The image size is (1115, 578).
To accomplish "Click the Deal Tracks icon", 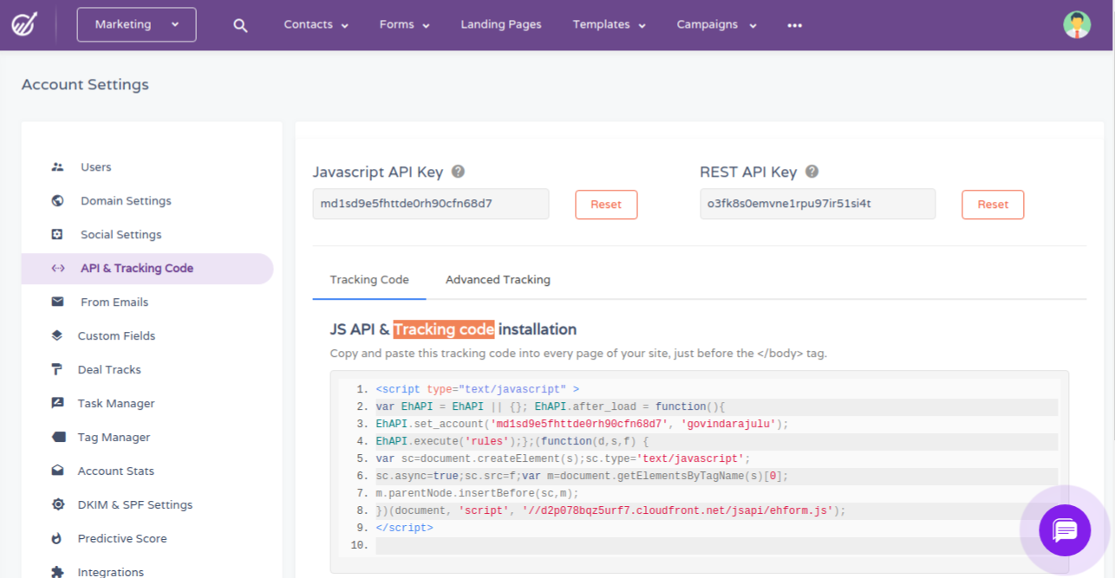I will pyautogui.click(x=58, y=370).
